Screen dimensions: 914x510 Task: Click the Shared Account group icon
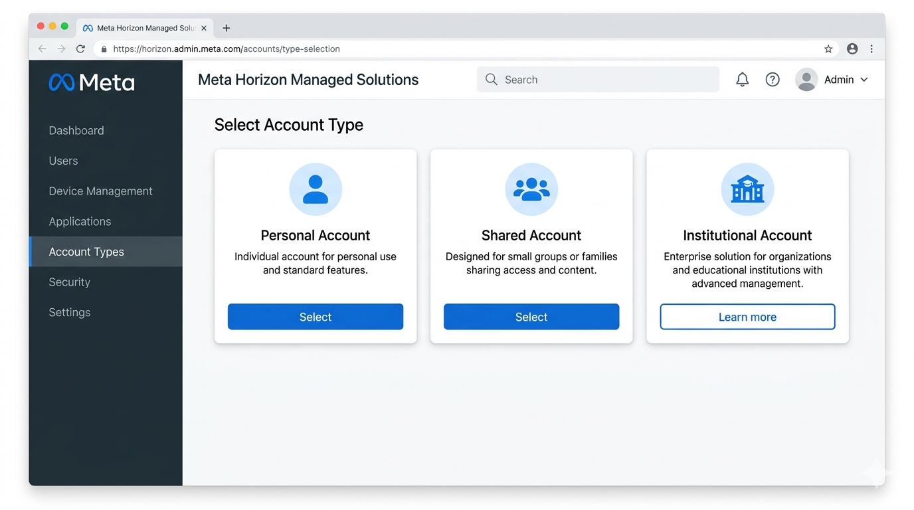[531, 189]
